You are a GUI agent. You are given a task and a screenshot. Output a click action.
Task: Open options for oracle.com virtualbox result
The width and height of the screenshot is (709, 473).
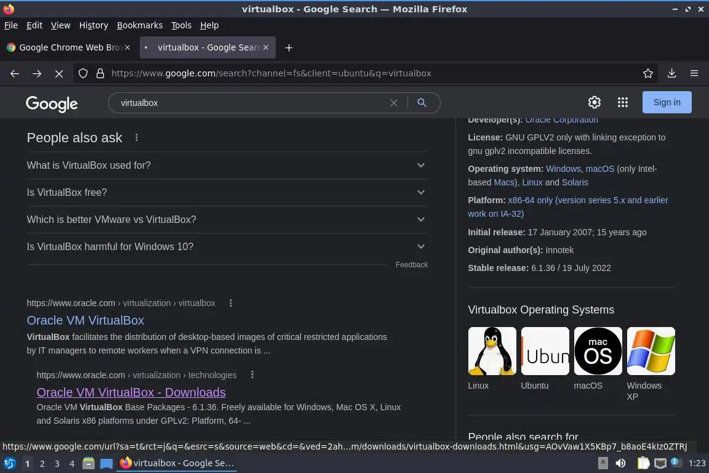[231, 303]
